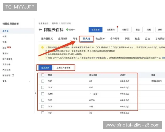Click the 服务器 breadcrumb link
The image size is (165, 132).
click(55, 23)
